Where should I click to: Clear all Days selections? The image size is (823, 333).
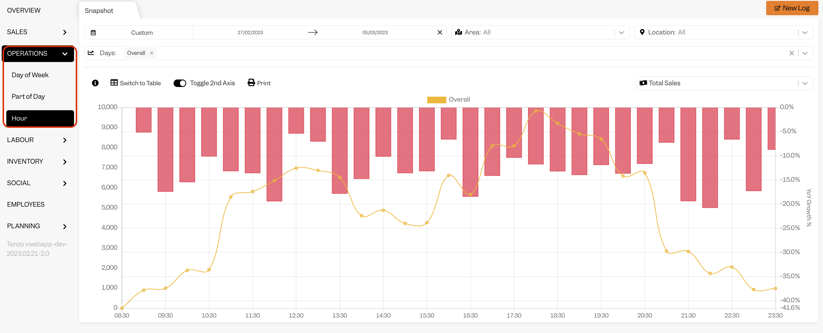791,53
